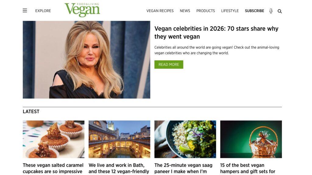Open the search magnifier icon
The height and width of the screenshot is (175, 312).
click(280, 11)
